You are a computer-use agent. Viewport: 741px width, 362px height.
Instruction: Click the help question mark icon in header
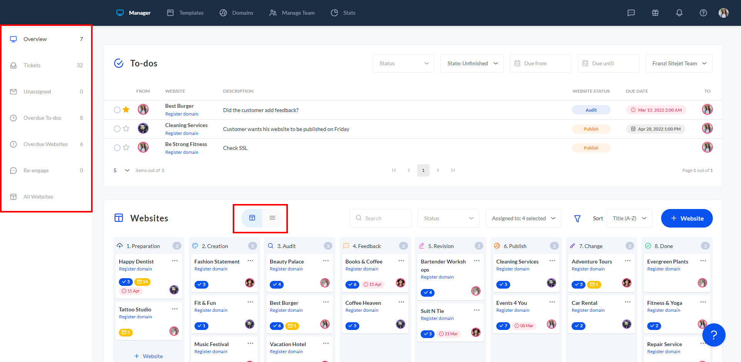[x=703, y=13]
